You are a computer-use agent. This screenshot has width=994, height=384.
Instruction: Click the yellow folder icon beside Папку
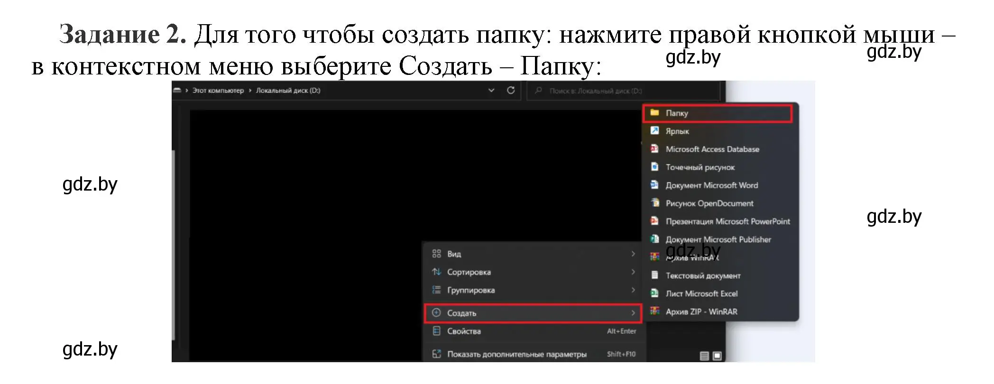point(655,113)
